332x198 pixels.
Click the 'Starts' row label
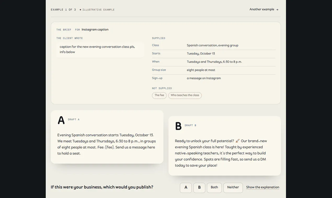(156, 53)
